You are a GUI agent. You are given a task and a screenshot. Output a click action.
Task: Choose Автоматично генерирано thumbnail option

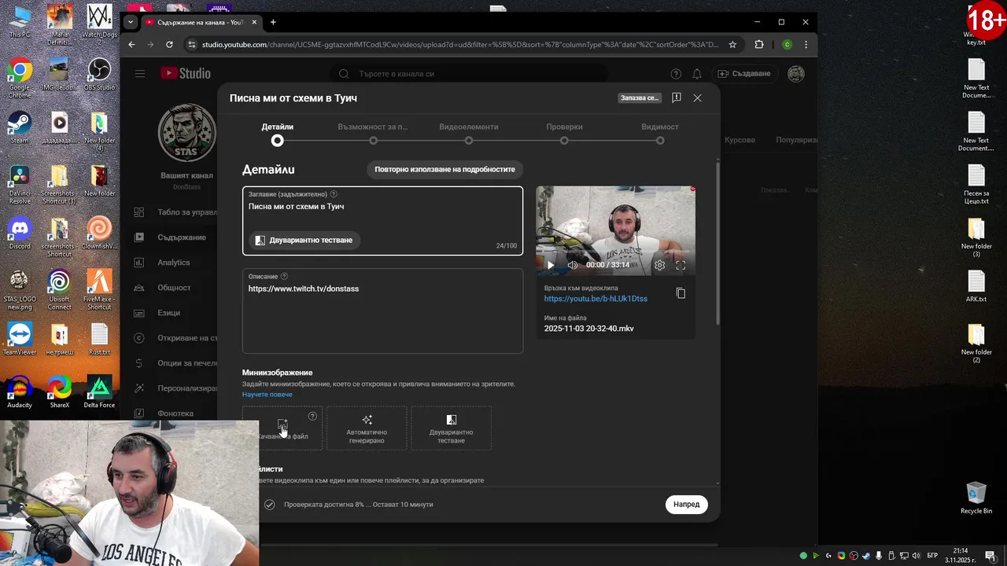point(367,428)
